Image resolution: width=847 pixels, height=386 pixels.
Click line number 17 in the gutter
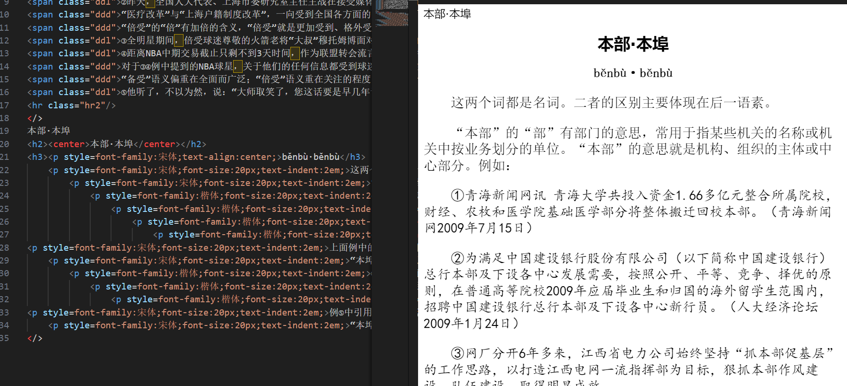pyautogui.click(x=5, y=105)
